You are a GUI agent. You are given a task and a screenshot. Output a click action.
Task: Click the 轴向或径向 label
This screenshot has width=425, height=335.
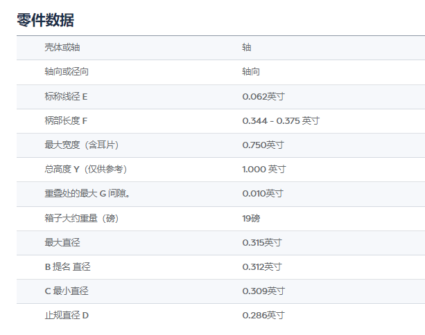point(67,72)
